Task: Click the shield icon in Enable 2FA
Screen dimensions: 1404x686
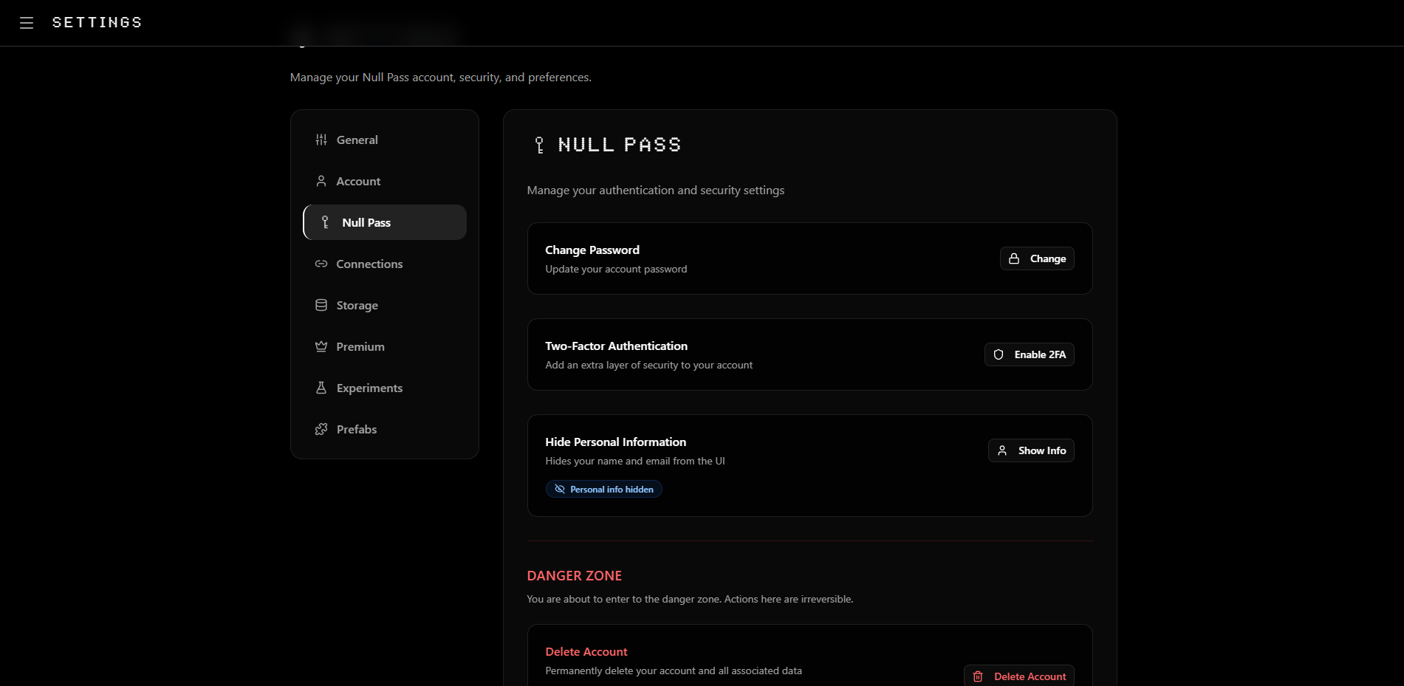Action: (x=999, y=354)
